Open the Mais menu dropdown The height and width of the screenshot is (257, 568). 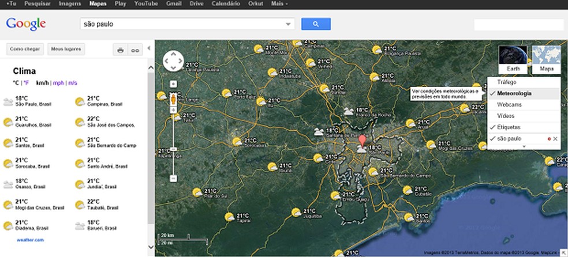279,3
